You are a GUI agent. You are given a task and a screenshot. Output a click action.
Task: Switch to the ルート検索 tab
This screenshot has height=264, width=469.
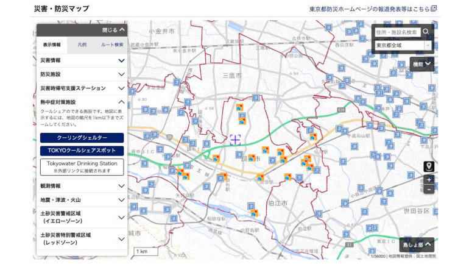pos(111,45)
